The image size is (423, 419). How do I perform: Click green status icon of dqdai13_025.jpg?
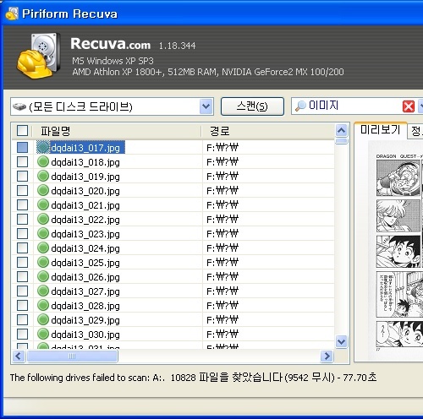(43, 263)
